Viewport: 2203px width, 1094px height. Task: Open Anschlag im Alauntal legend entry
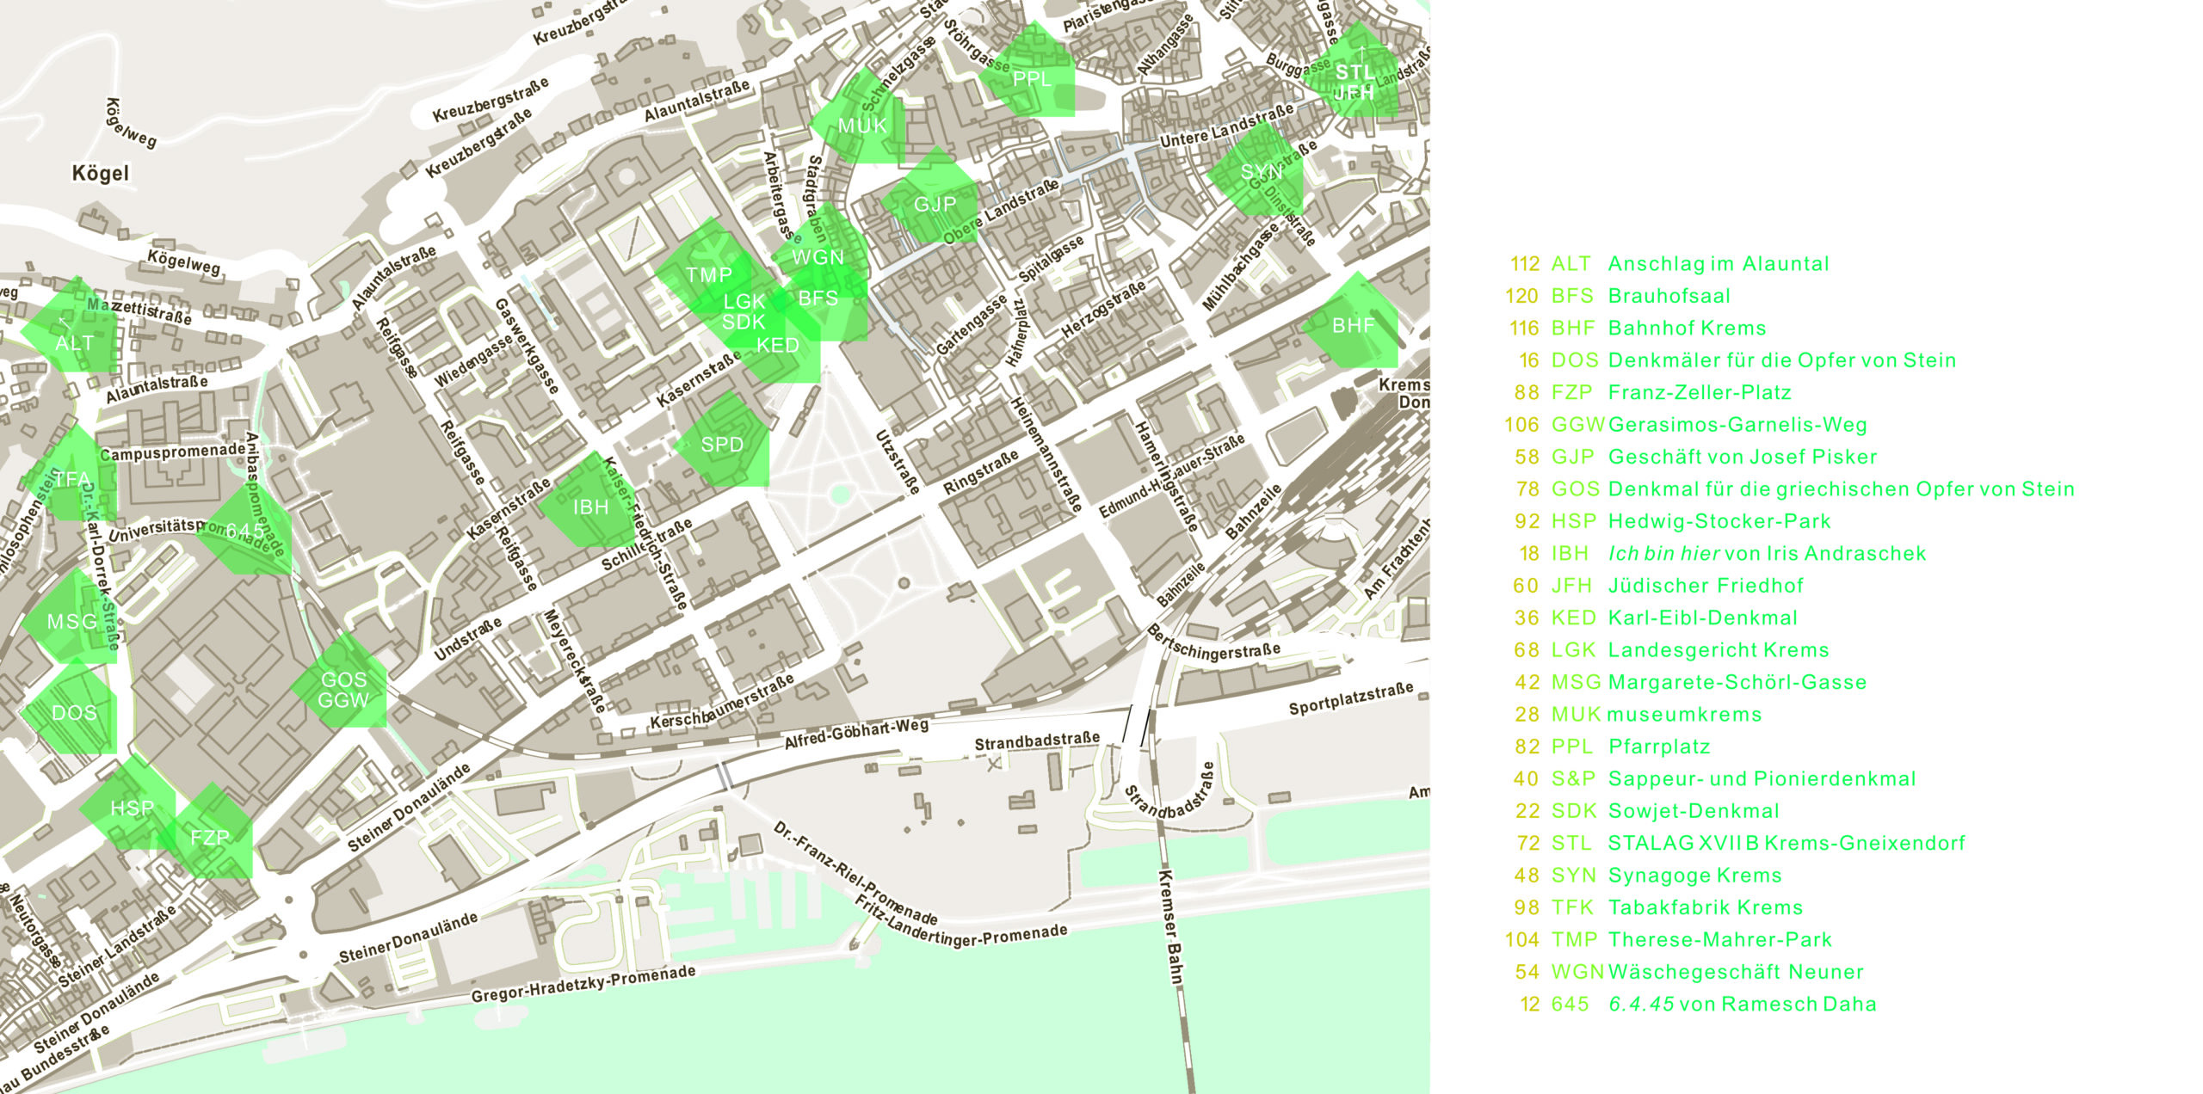(1718, 264)
